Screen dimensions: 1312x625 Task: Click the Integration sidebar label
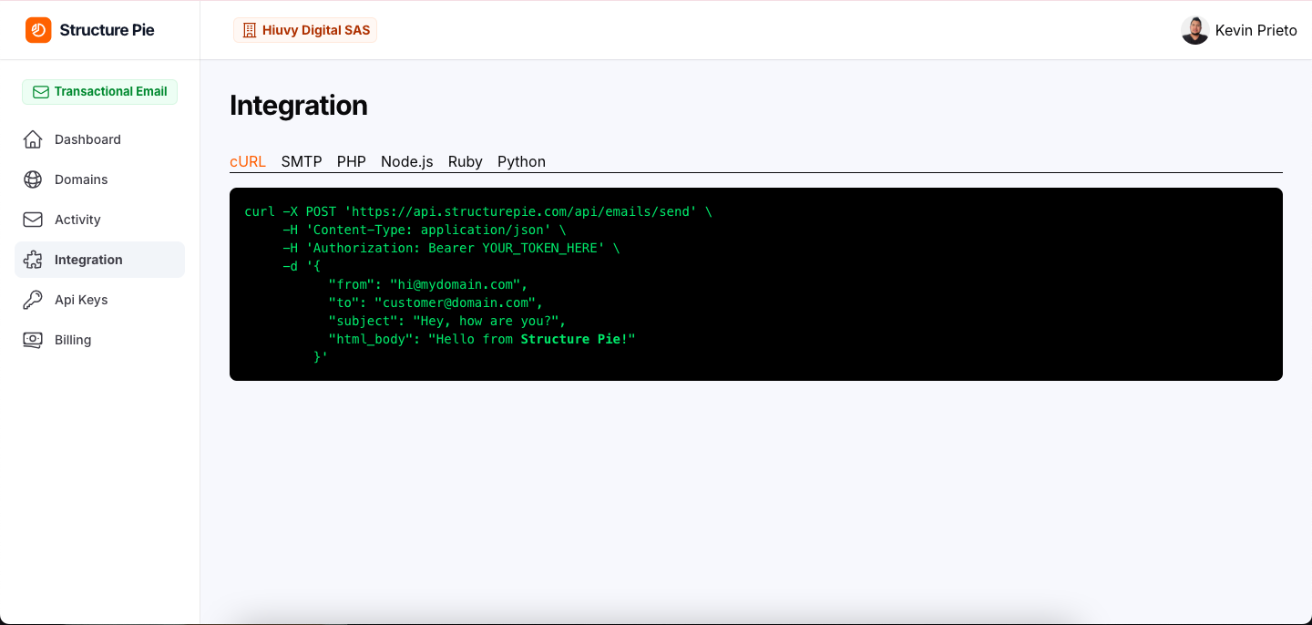point(88,260)
